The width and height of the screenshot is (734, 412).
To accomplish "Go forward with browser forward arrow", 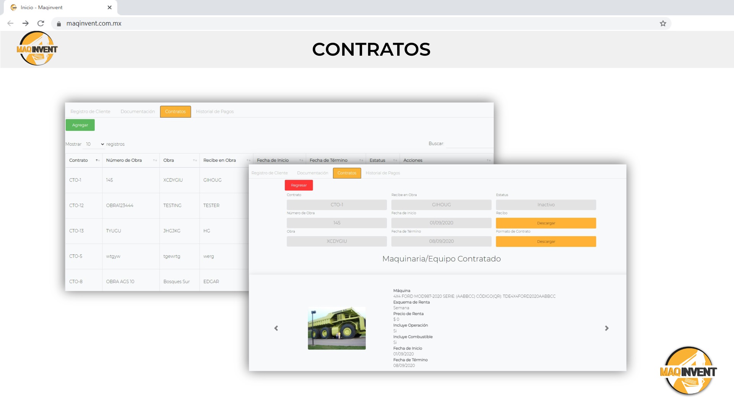I will (25, 23).
